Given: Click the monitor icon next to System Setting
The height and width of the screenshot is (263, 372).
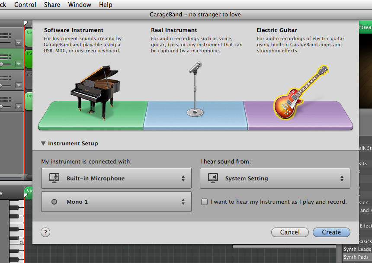Looking at the screenshot, I should tap(213, 178).
